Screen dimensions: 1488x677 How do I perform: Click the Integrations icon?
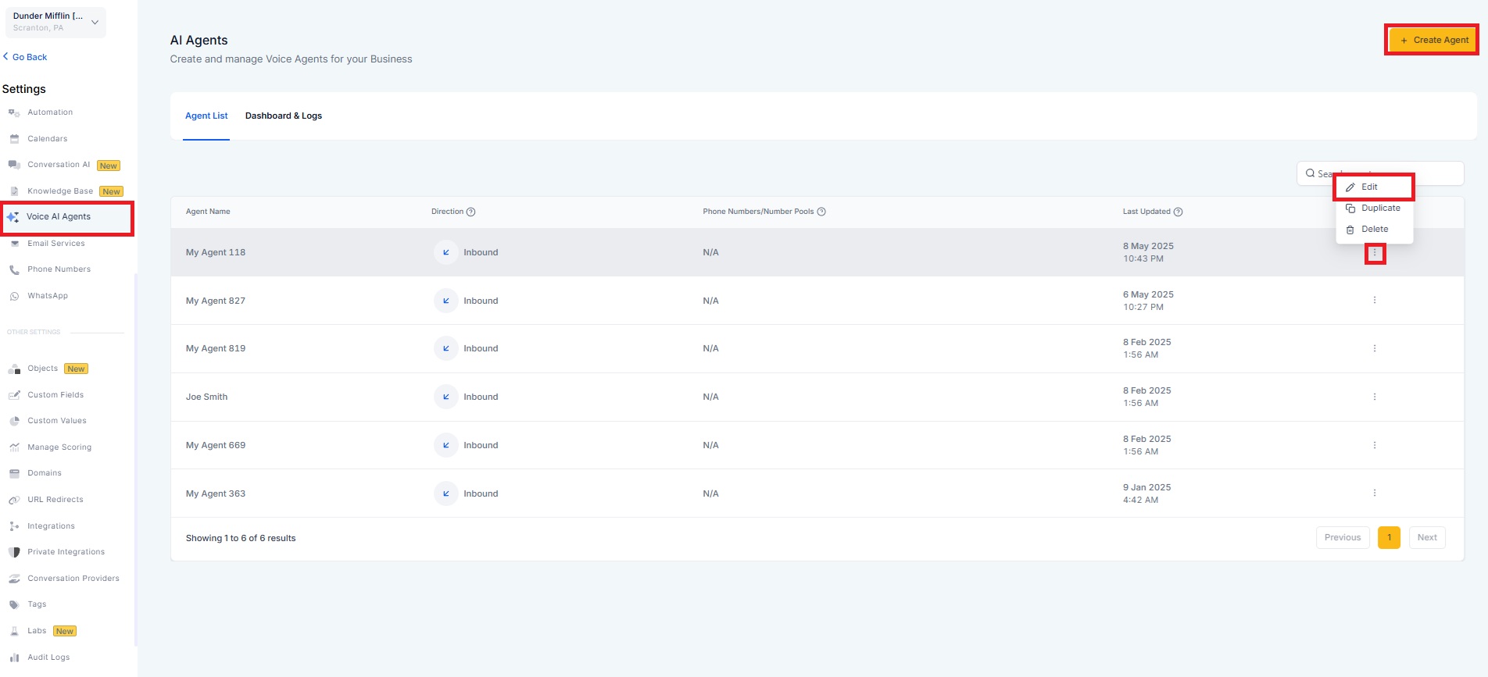coord(14,526)
